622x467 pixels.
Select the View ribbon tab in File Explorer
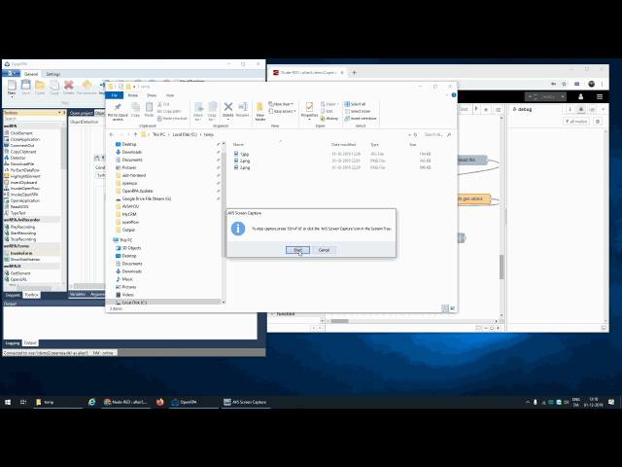(170, 95)
